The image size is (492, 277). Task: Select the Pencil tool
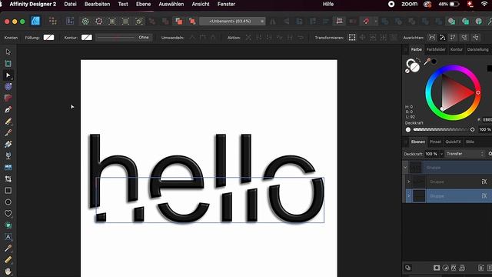[x=8, y=122]
